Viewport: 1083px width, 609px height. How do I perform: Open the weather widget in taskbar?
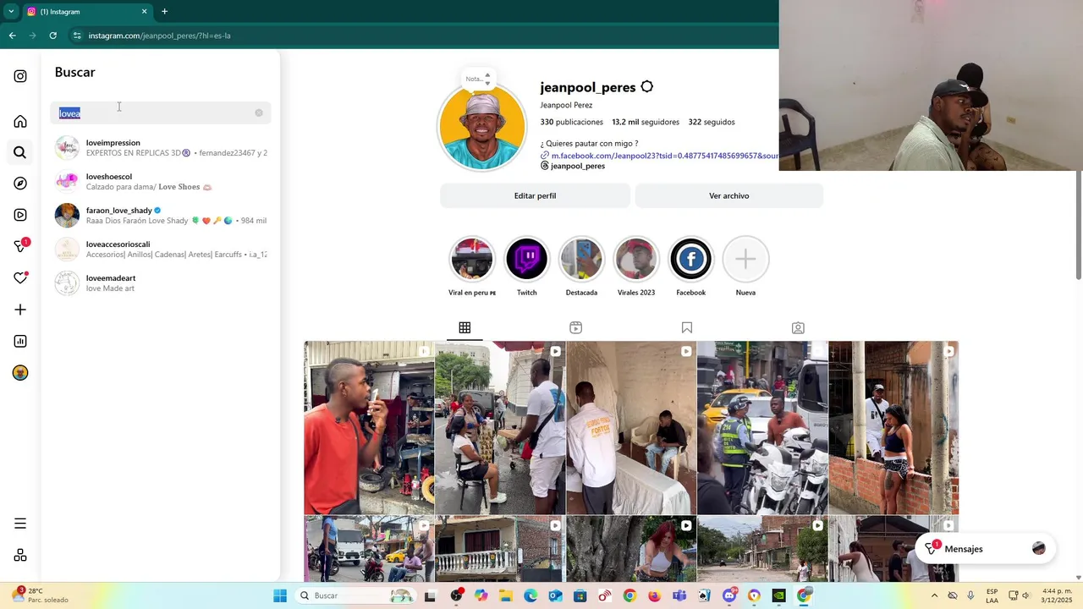(40, 595)
